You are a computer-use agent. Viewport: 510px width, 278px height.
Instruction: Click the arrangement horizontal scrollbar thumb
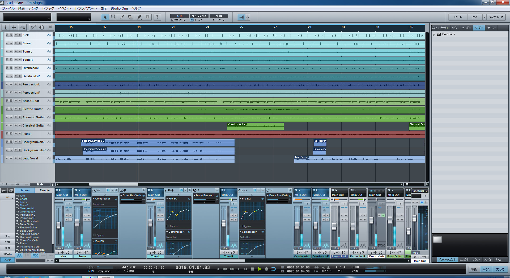(113, 184)
